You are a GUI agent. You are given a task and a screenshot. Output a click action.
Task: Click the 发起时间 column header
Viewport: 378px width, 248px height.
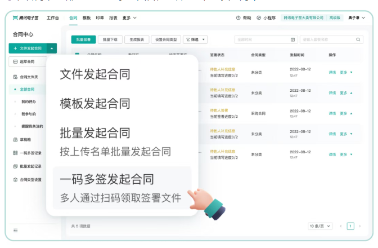click(297, 55)
